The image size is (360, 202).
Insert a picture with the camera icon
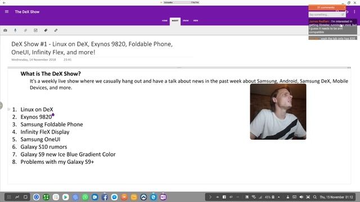click(5, 30)
